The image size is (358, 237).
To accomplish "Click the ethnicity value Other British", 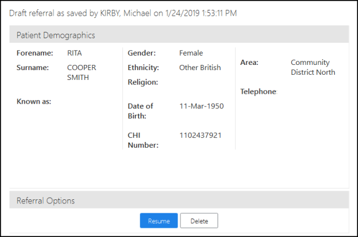I will [200, 68].
